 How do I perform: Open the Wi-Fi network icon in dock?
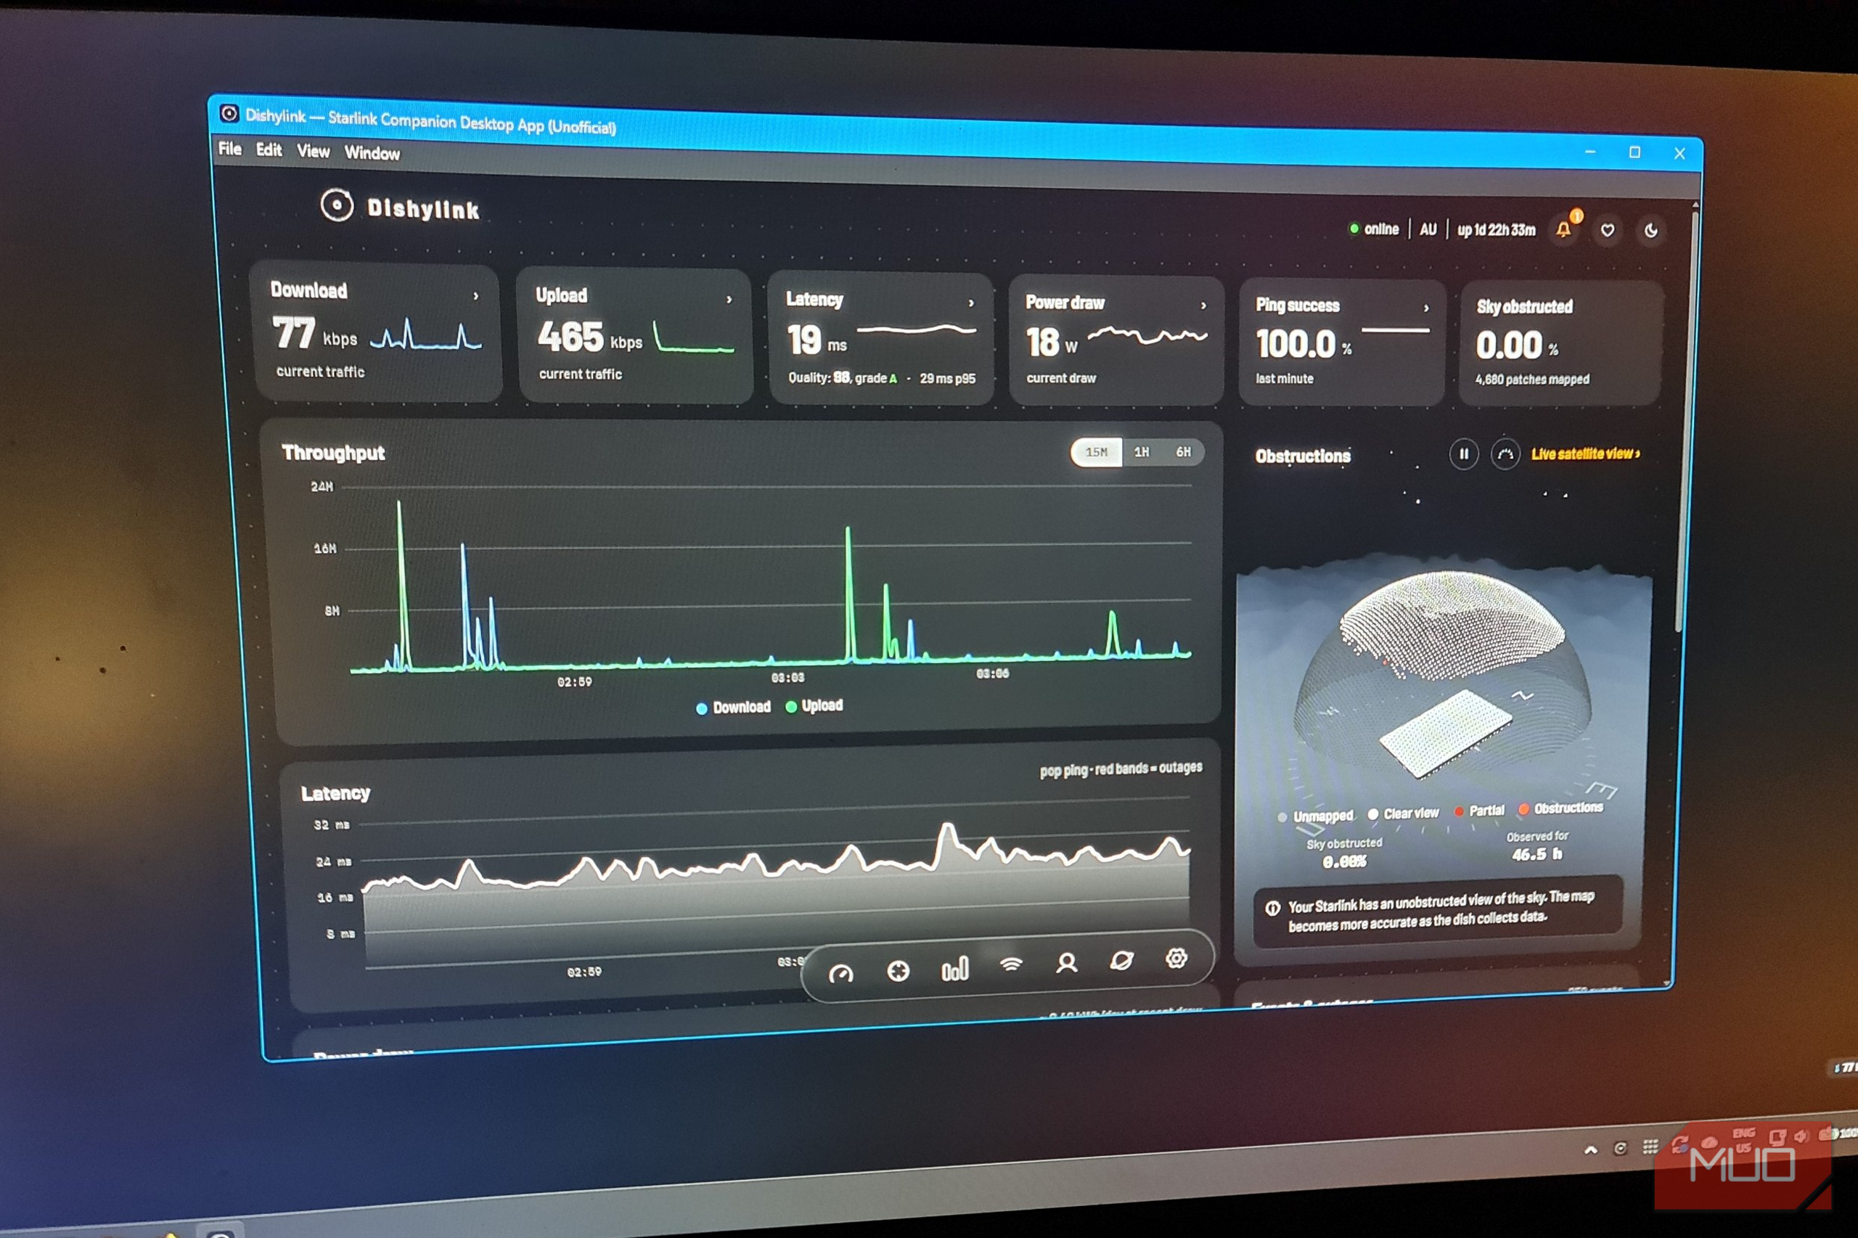pos(1012,965)
